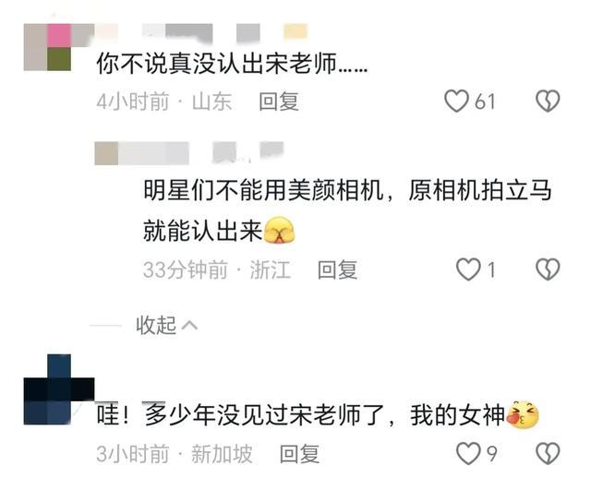Reply to the 3小时前 Singapore comment
Screen dimensions: 591x478
[299, 453]
